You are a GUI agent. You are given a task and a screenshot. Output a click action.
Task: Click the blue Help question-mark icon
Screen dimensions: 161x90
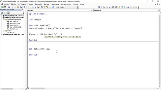pos(53,7)
